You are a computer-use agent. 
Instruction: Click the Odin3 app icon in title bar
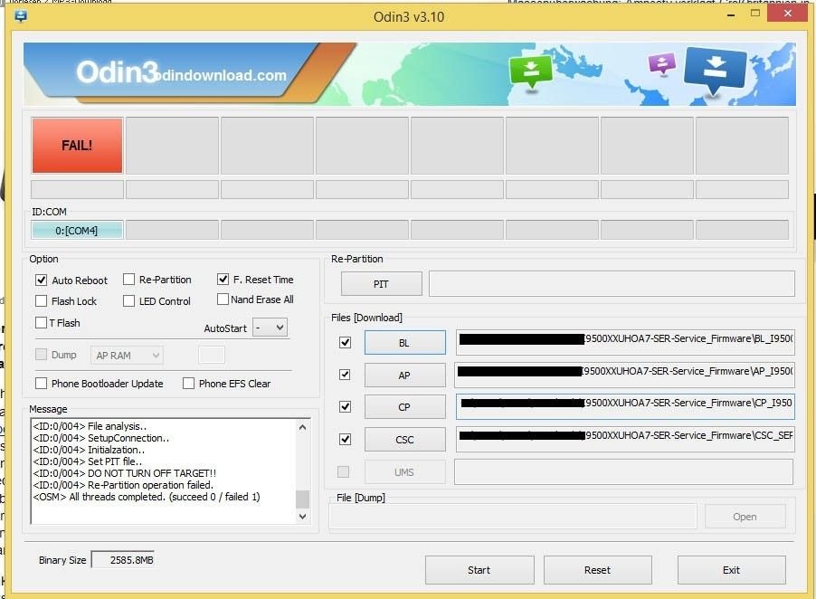click(x=21, y=16)
